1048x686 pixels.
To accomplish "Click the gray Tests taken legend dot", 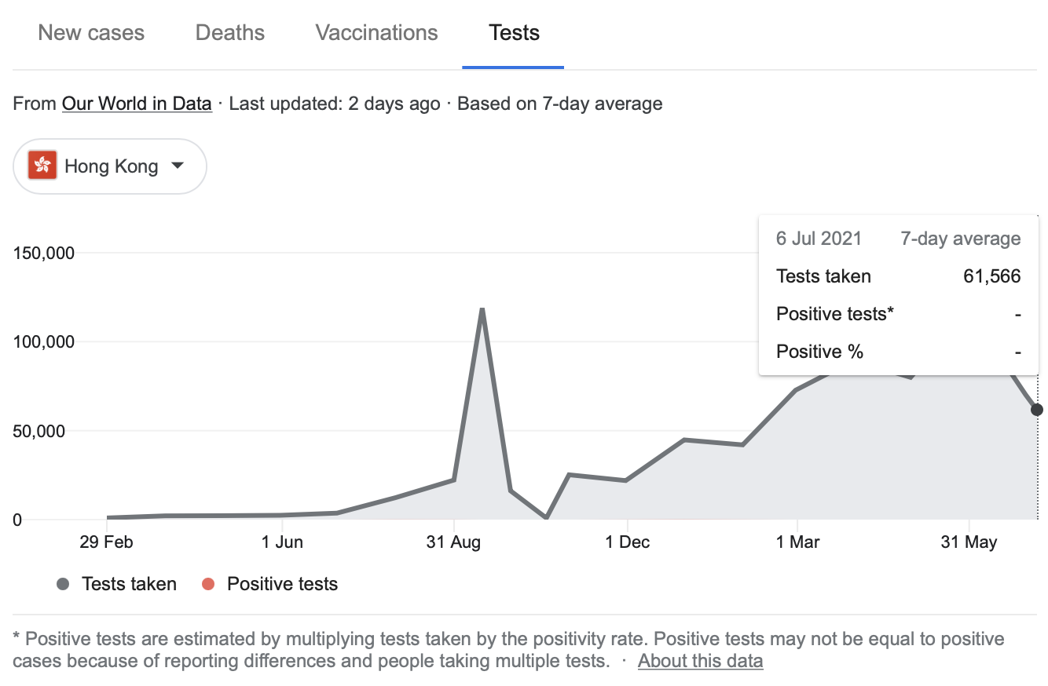I will pyautogui.click(x=64, y=584).
